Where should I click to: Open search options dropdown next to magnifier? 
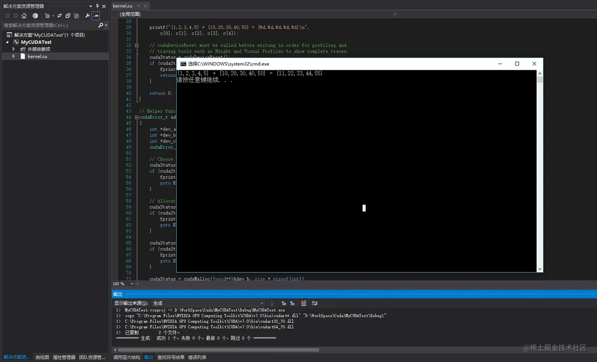[x=106, y=25]
